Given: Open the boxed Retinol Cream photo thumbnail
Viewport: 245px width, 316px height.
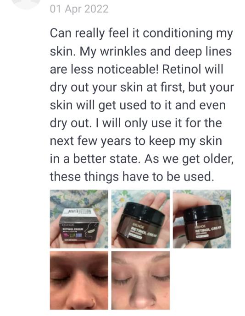Looking at the screenshot, I should pos(79,219).
